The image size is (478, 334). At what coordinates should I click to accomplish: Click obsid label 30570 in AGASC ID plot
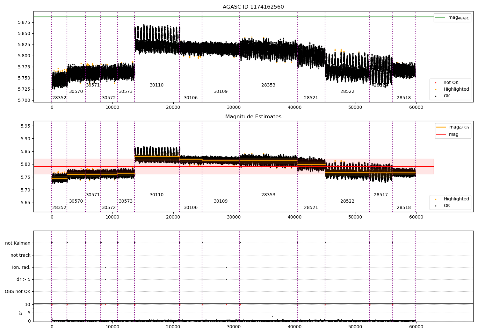tap(76, 92)
